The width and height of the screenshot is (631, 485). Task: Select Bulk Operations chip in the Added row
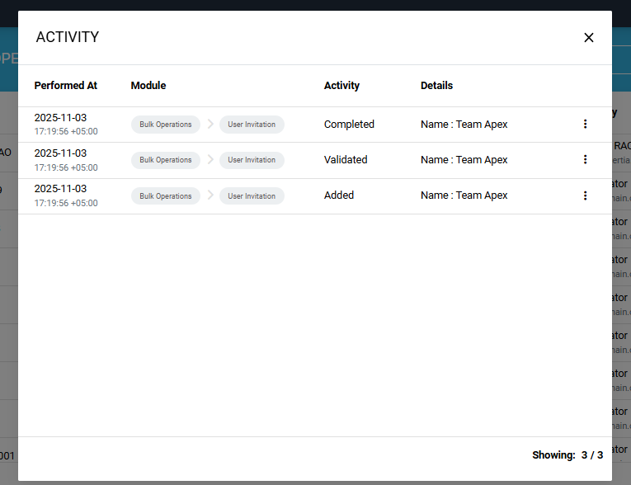tap(165, 196)
